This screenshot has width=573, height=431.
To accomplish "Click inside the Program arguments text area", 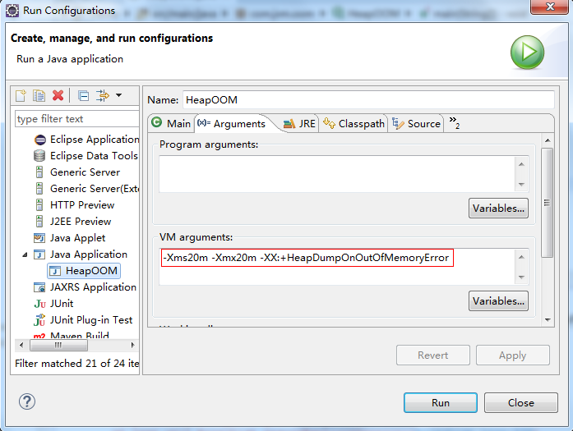I will [x=337, y=174].
